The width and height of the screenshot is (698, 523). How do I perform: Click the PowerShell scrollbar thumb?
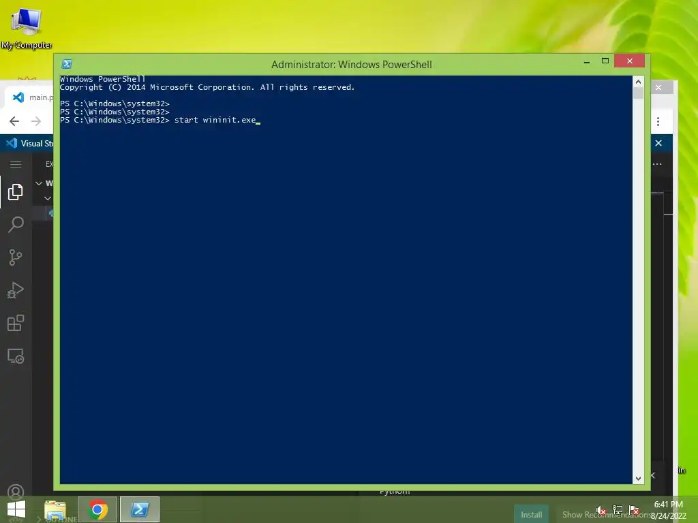tap(638, 93)
